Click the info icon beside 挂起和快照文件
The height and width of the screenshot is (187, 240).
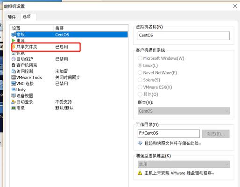(x=140, y=143)
